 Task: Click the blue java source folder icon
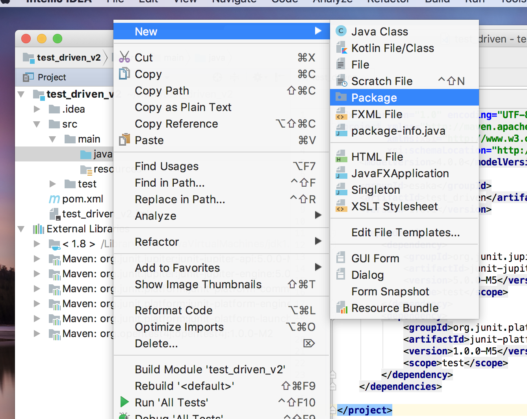click(86, 154)
